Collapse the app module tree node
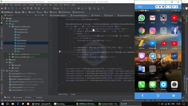 [x=4, y=18]
